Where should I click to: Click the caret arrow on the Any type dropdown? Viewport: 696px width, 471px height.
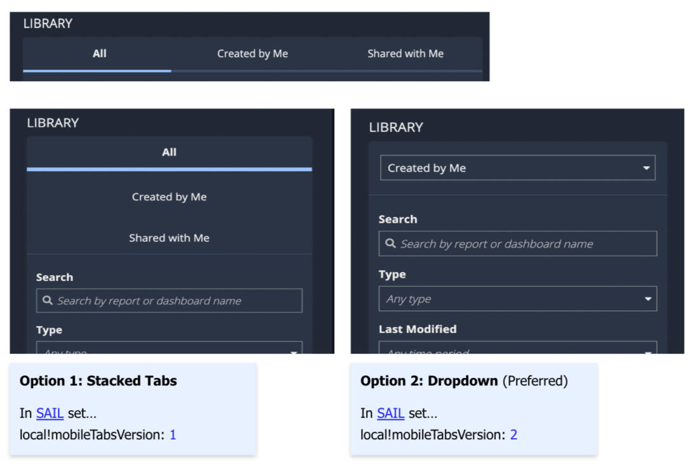coord(647,299)
